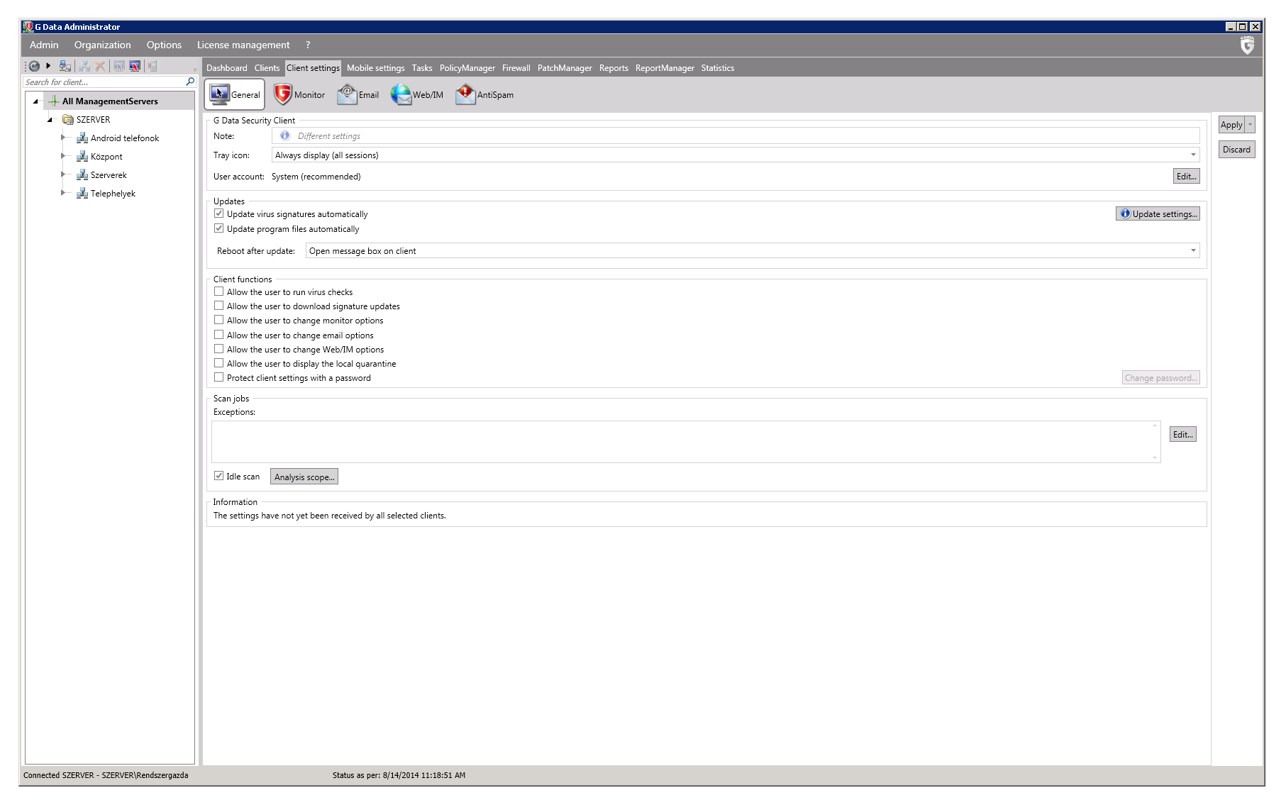This screenshot has height=800, width=1286.
Task: Collapse the SZERVER tree node
Action: click(50, 120)
